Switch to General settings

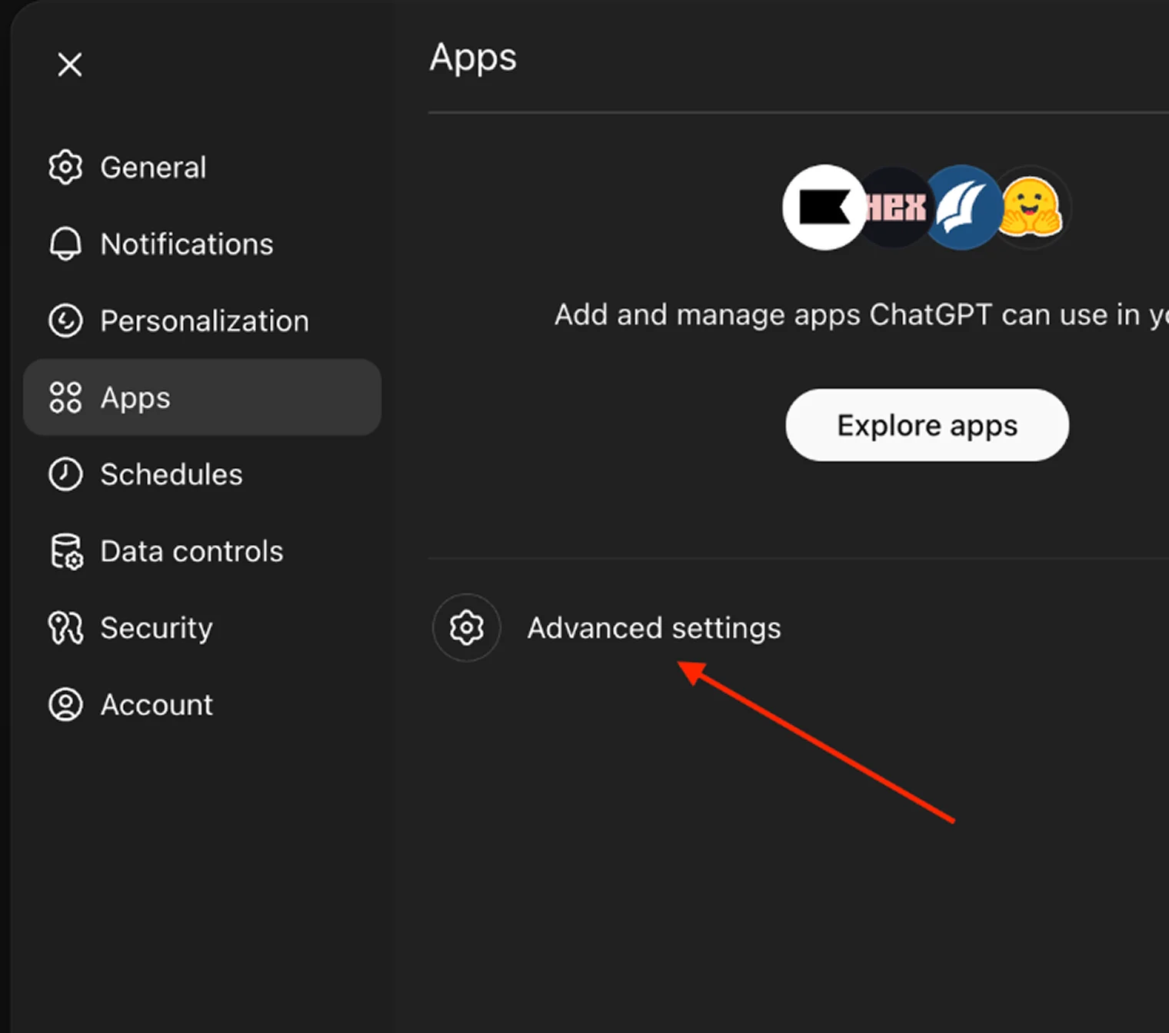[153, 167]
